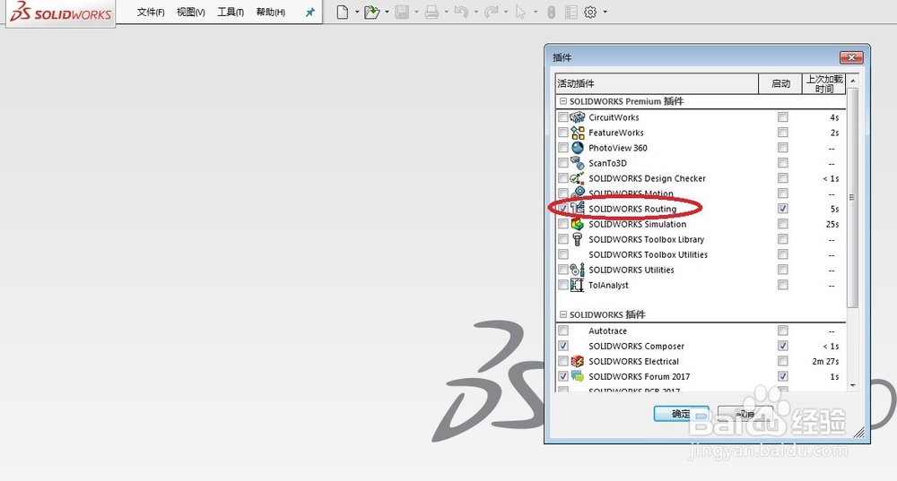Check the FeatureWorks active add-in checkbox
Screen dimensions: 897x481
point(563,133)
